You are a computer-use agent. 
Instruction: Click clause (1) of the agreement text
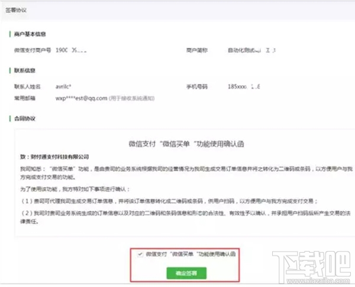[169, 201]
